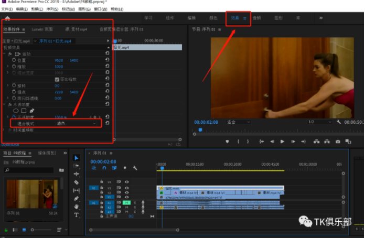Select the Hand tool
365x238 pixels.
click(76, 207)
